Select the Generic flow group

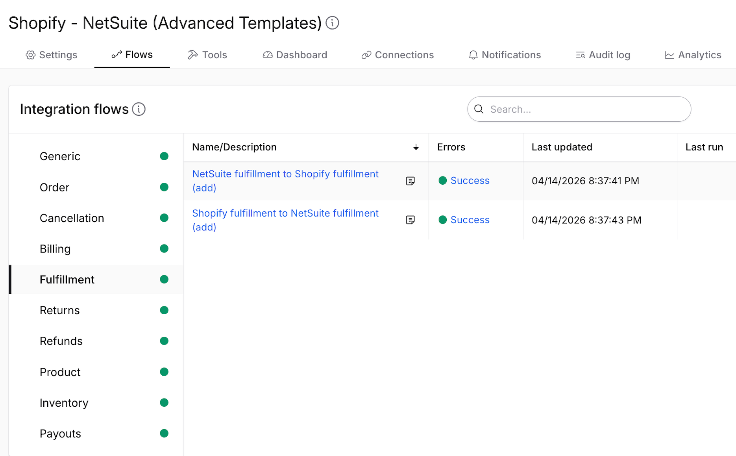[x=96, y=156]
